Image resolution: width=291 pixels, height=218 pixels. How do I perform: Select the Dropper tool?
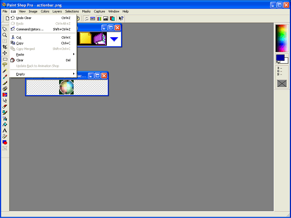[5, 77]
